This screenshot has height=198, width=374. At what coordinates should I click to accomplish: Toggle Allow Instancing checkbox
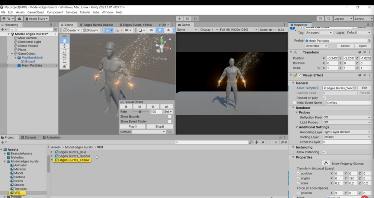coord(324,152)
